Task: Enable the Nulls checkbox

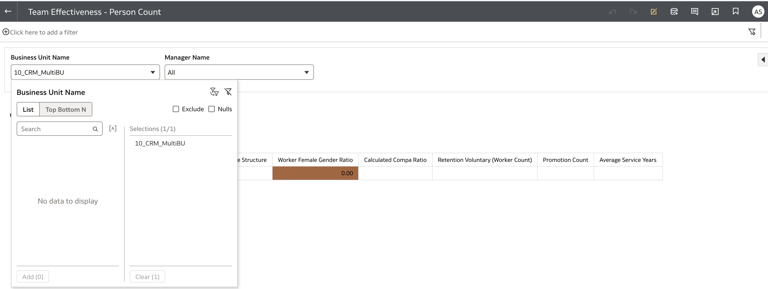Action: pyautogui.click(x=211, y=109)
